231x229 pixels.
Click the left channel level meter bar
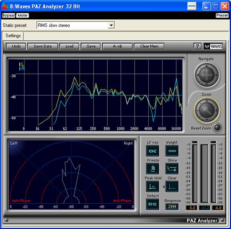click(x=195, y=174)
